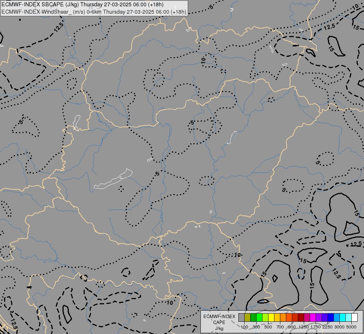
Task: Click the J/kg unit label in legend
Action: pyautogui.click(x=219, y=329)
